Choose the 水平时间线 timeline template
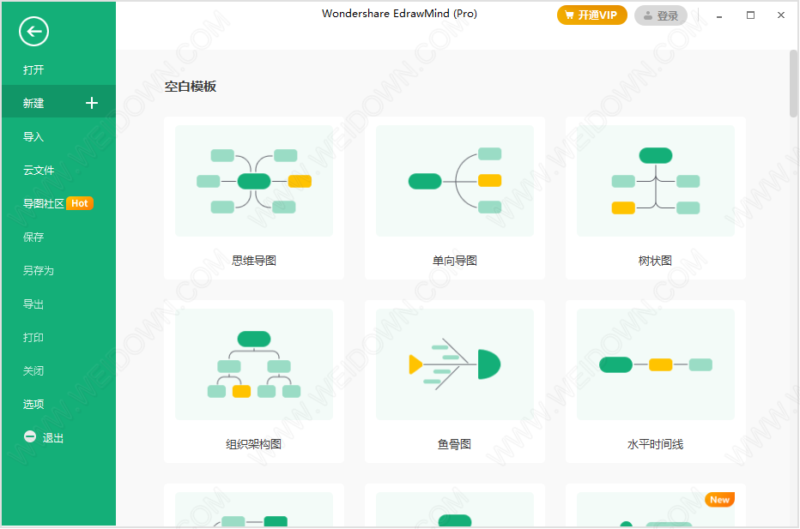 tap(655, 364)
